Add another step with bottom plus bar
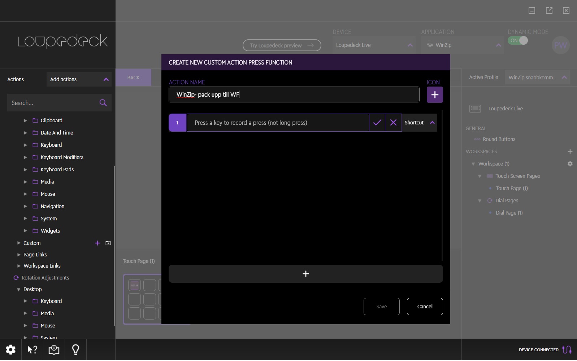 pyautogui.click(x=305, y=274)
